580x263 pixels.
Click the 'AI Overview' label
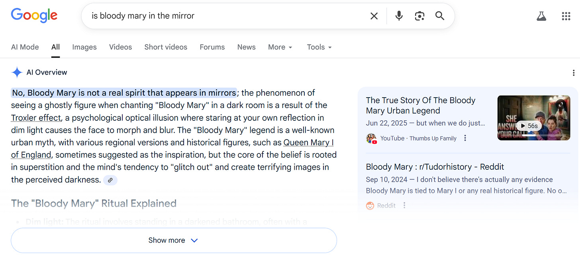[47, 73]
